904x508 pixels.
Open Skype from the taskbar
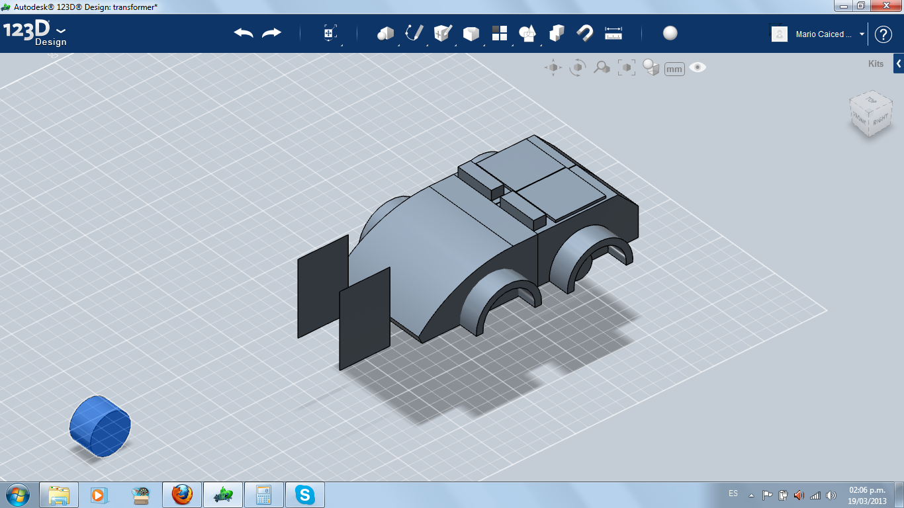click(x=305, y=495)
